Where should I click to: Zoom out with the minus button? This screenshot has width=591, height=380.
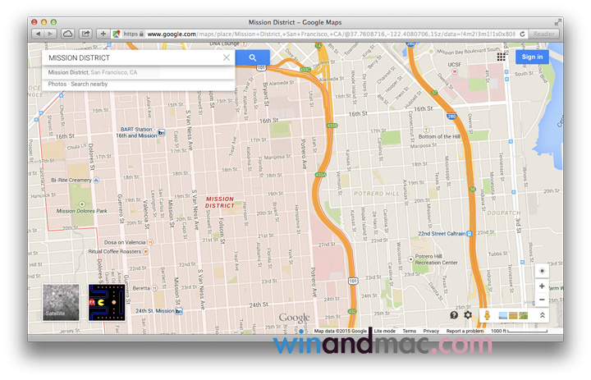tap(542, 300)
